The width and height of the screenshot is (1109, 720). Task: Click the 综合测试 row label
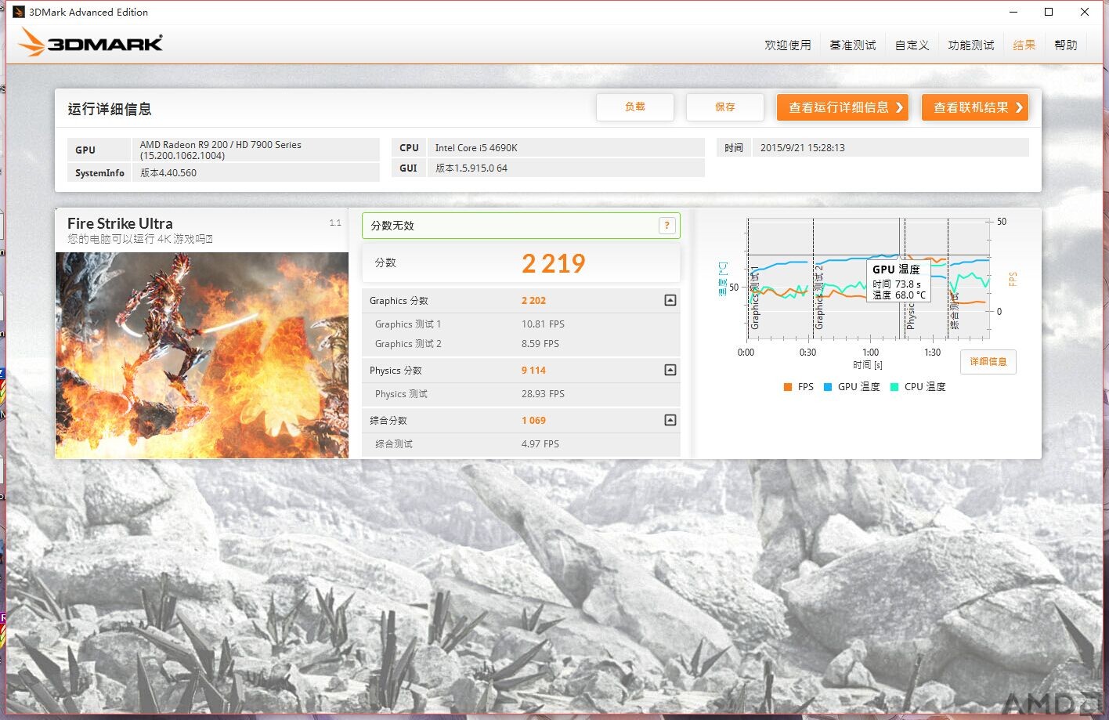(394, 444)
